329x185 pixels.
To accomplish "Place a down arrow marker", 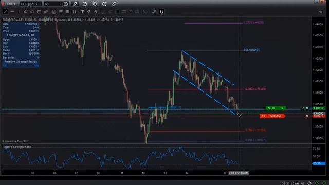I will [96, 12].
